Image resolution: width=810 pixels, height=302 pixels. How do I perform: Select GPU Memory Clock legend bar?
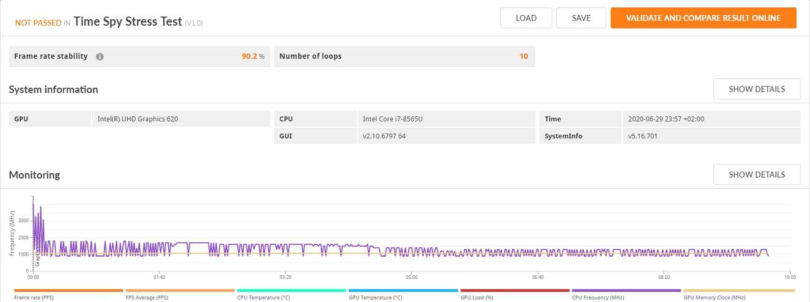click(x=738, y=291)
